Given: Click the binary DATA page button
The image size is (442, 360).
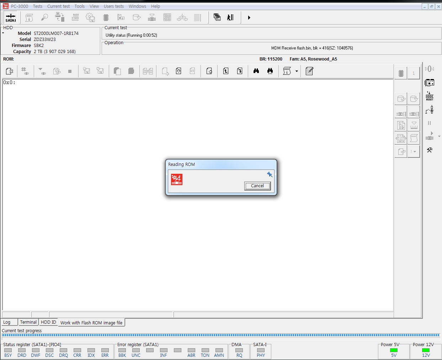Looking at the screenshot, I should [x=401, y=138].
